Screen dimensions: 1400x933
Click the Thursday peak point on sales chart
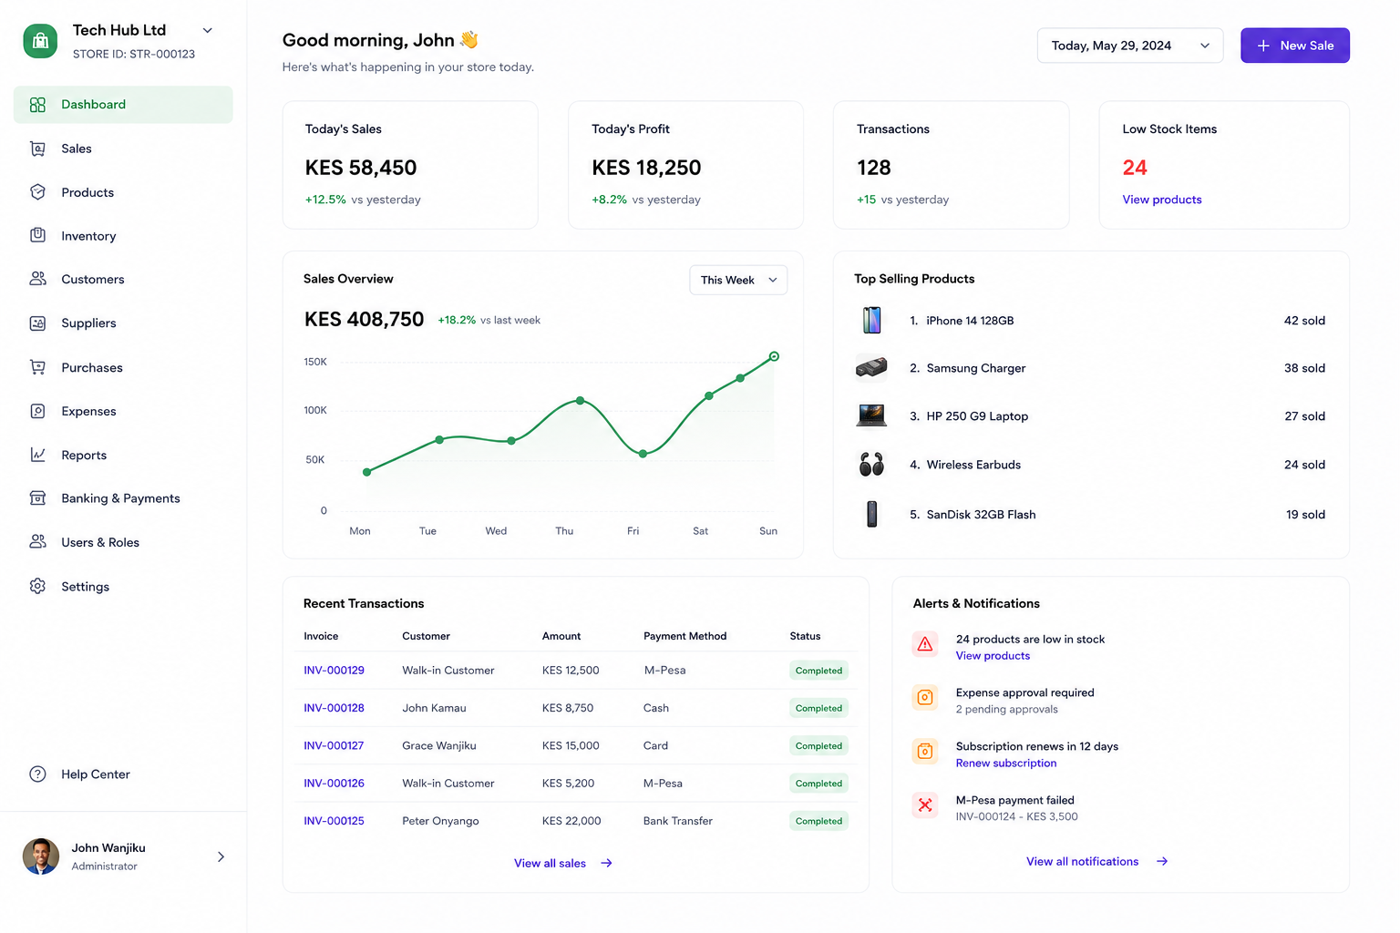(581, 401)
